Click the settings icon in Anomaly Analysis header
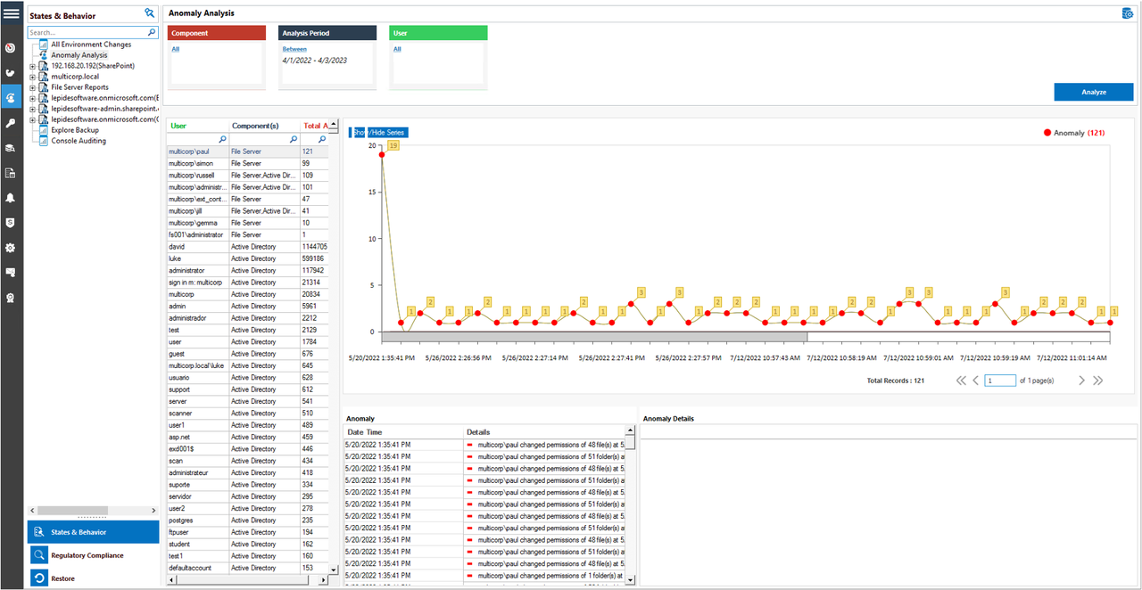 pyautogui.click(x=1128, y=14)
